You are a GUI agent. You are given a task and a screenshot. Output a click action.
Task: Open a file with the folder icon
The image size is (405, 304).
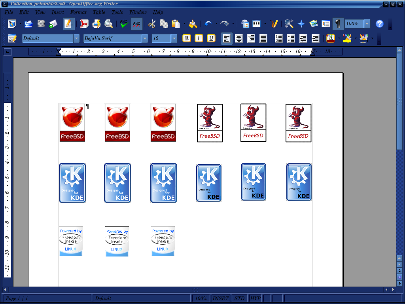(28, 24)
